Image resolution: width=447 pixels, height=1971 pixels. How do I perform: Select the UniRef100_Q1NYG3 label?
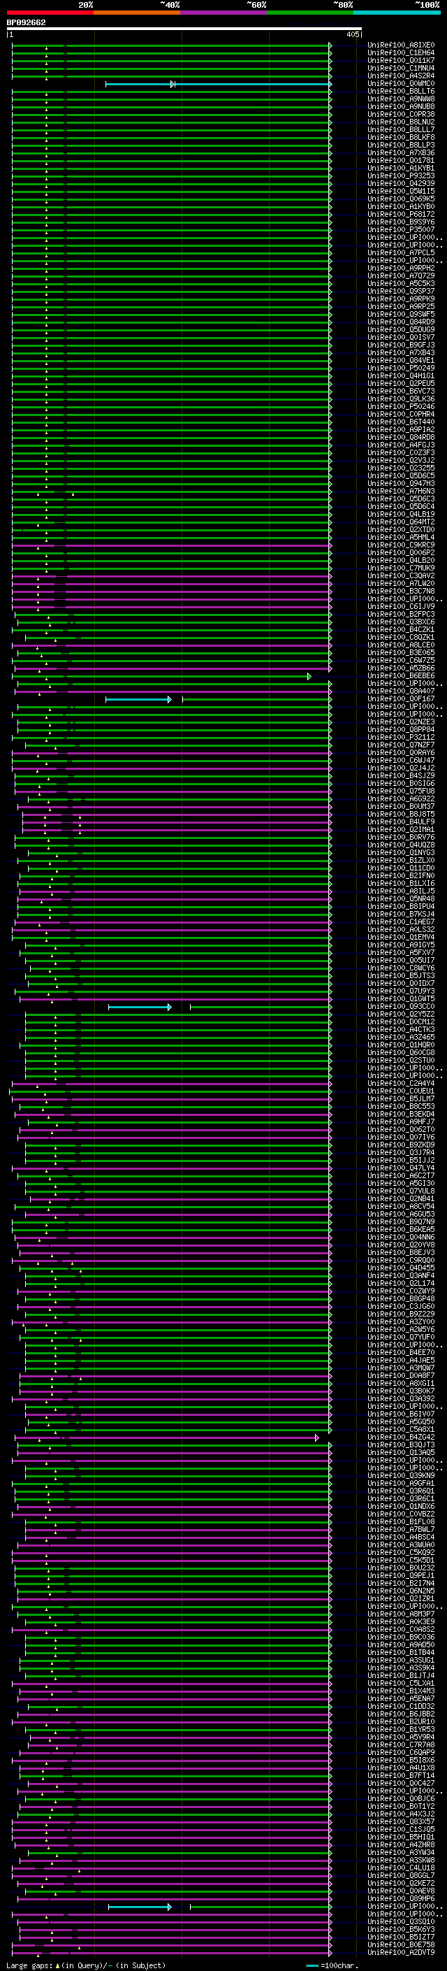point(400,853)
